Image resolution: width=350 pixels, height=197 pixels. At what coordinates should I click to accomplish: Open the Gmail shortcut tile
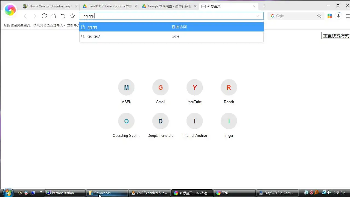[161, 91]
